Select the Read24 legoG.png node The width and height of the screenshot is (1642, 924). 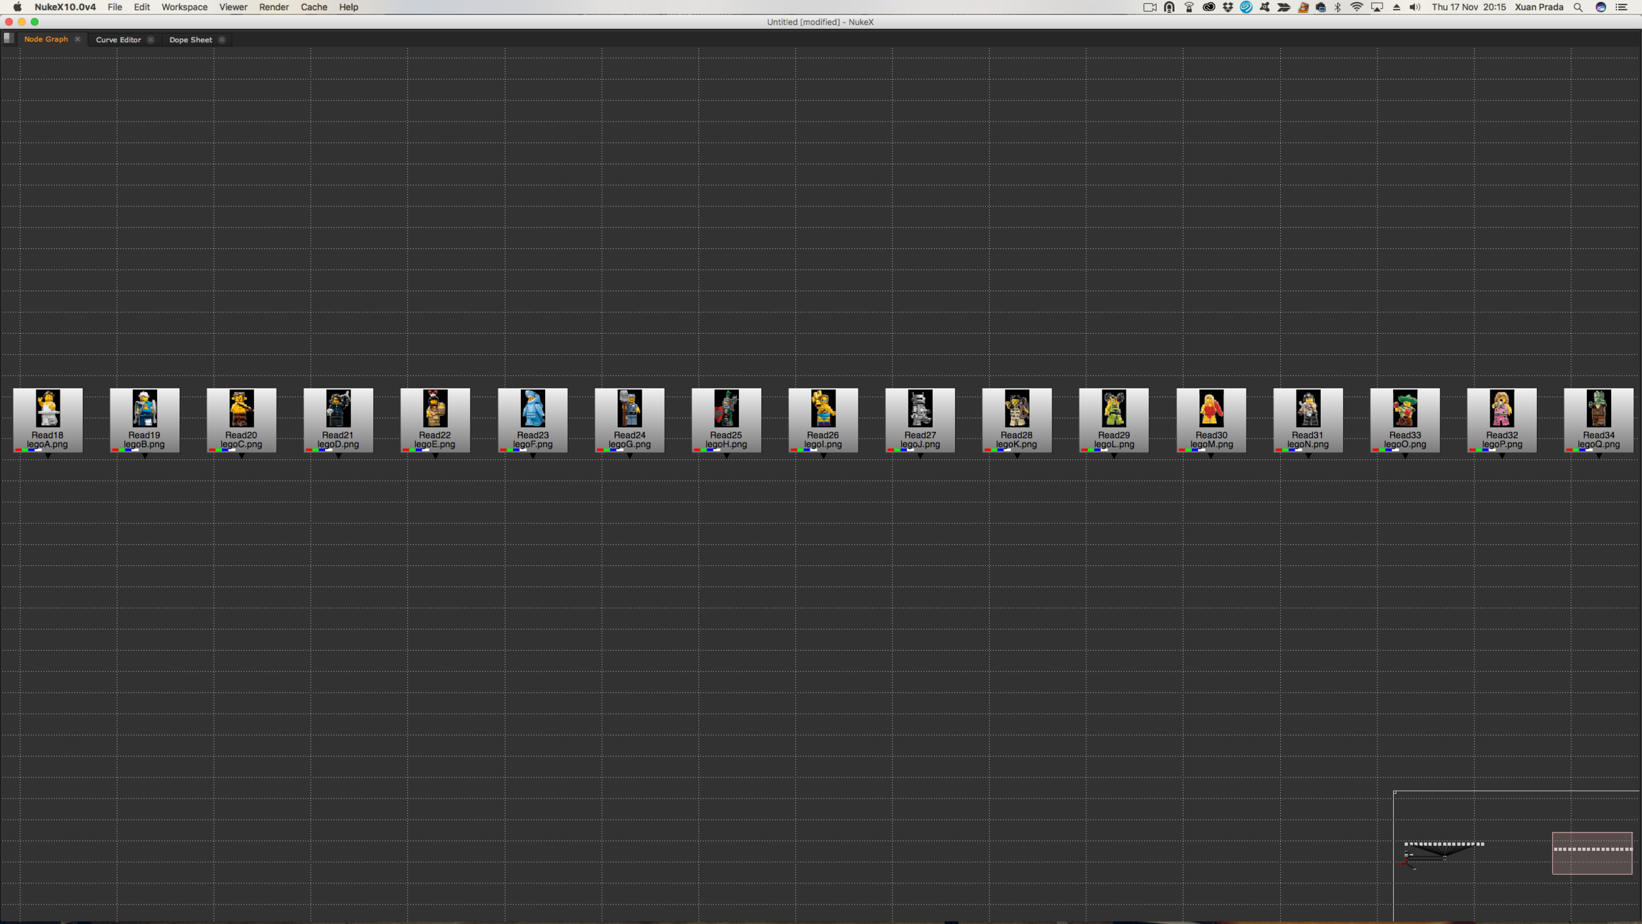[x=630, y=420]
